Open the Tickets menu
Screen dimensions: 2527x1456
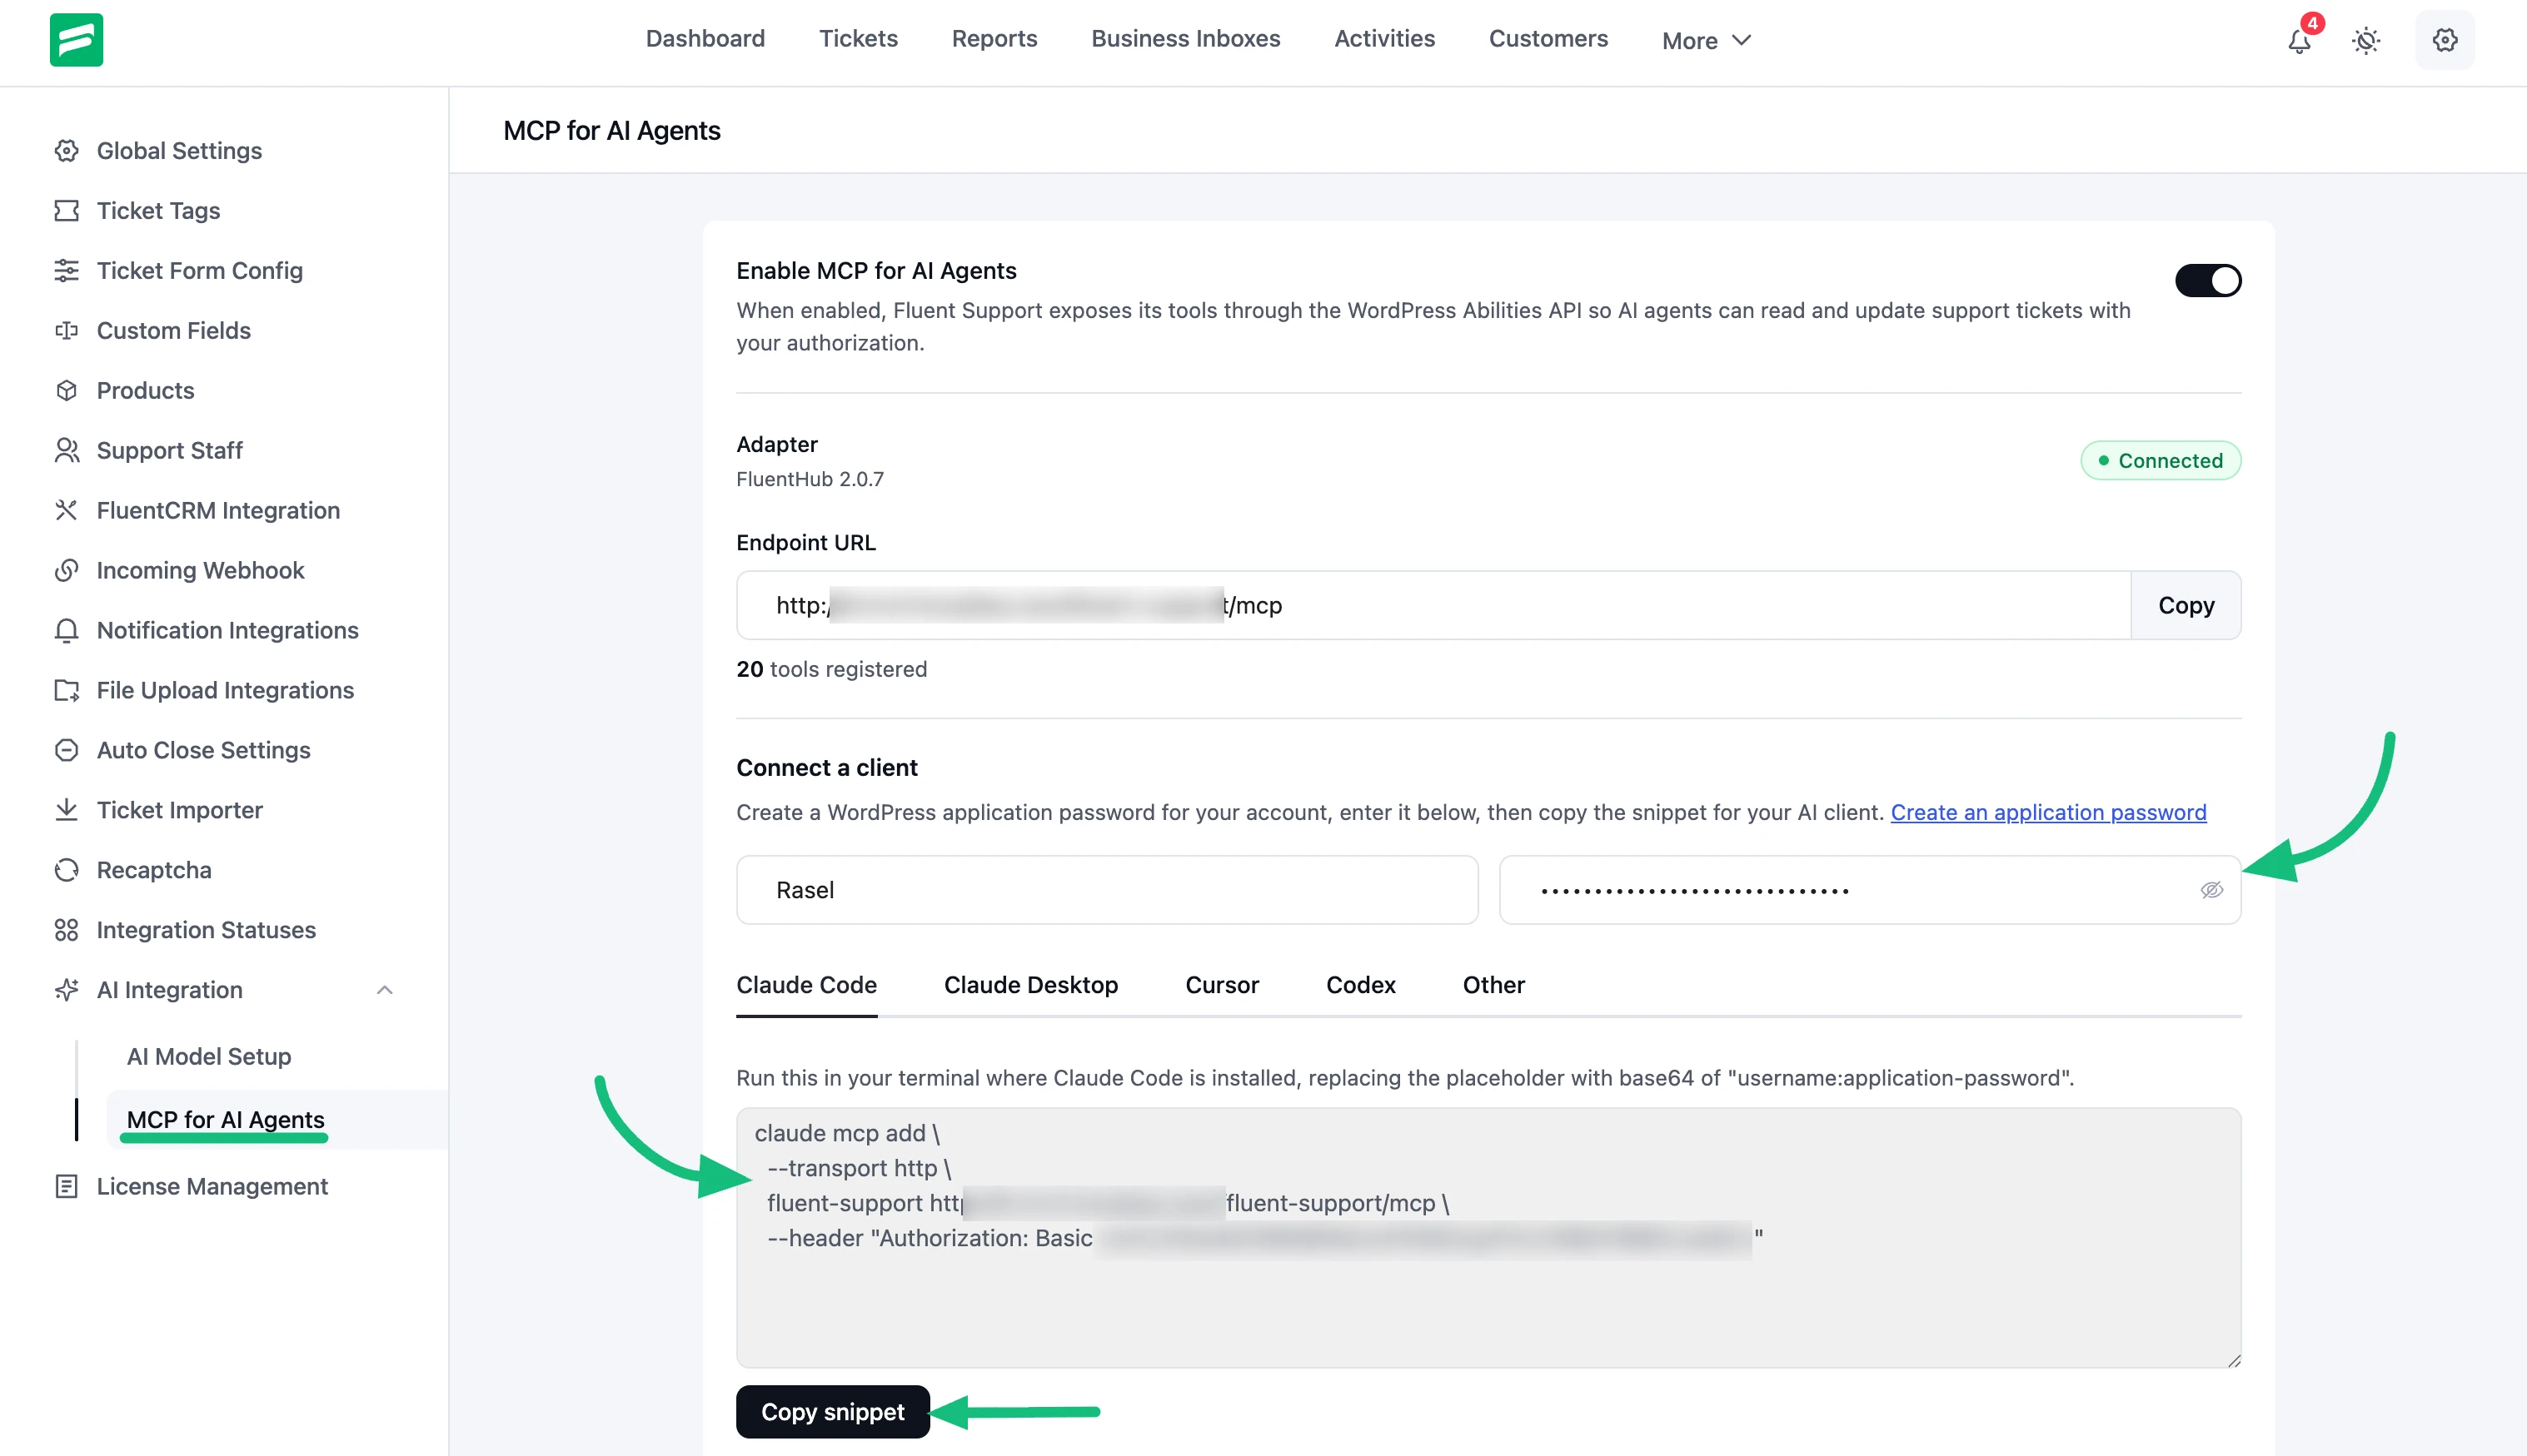coord(859,38)
